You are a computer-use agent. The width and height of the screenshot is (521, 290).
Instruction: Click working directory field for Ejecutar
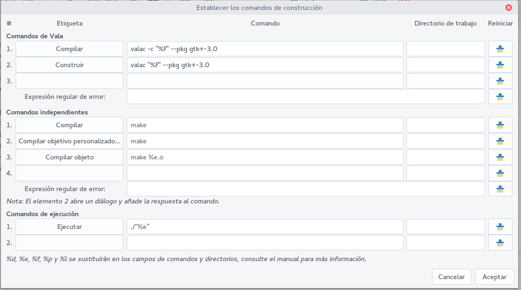446,227
